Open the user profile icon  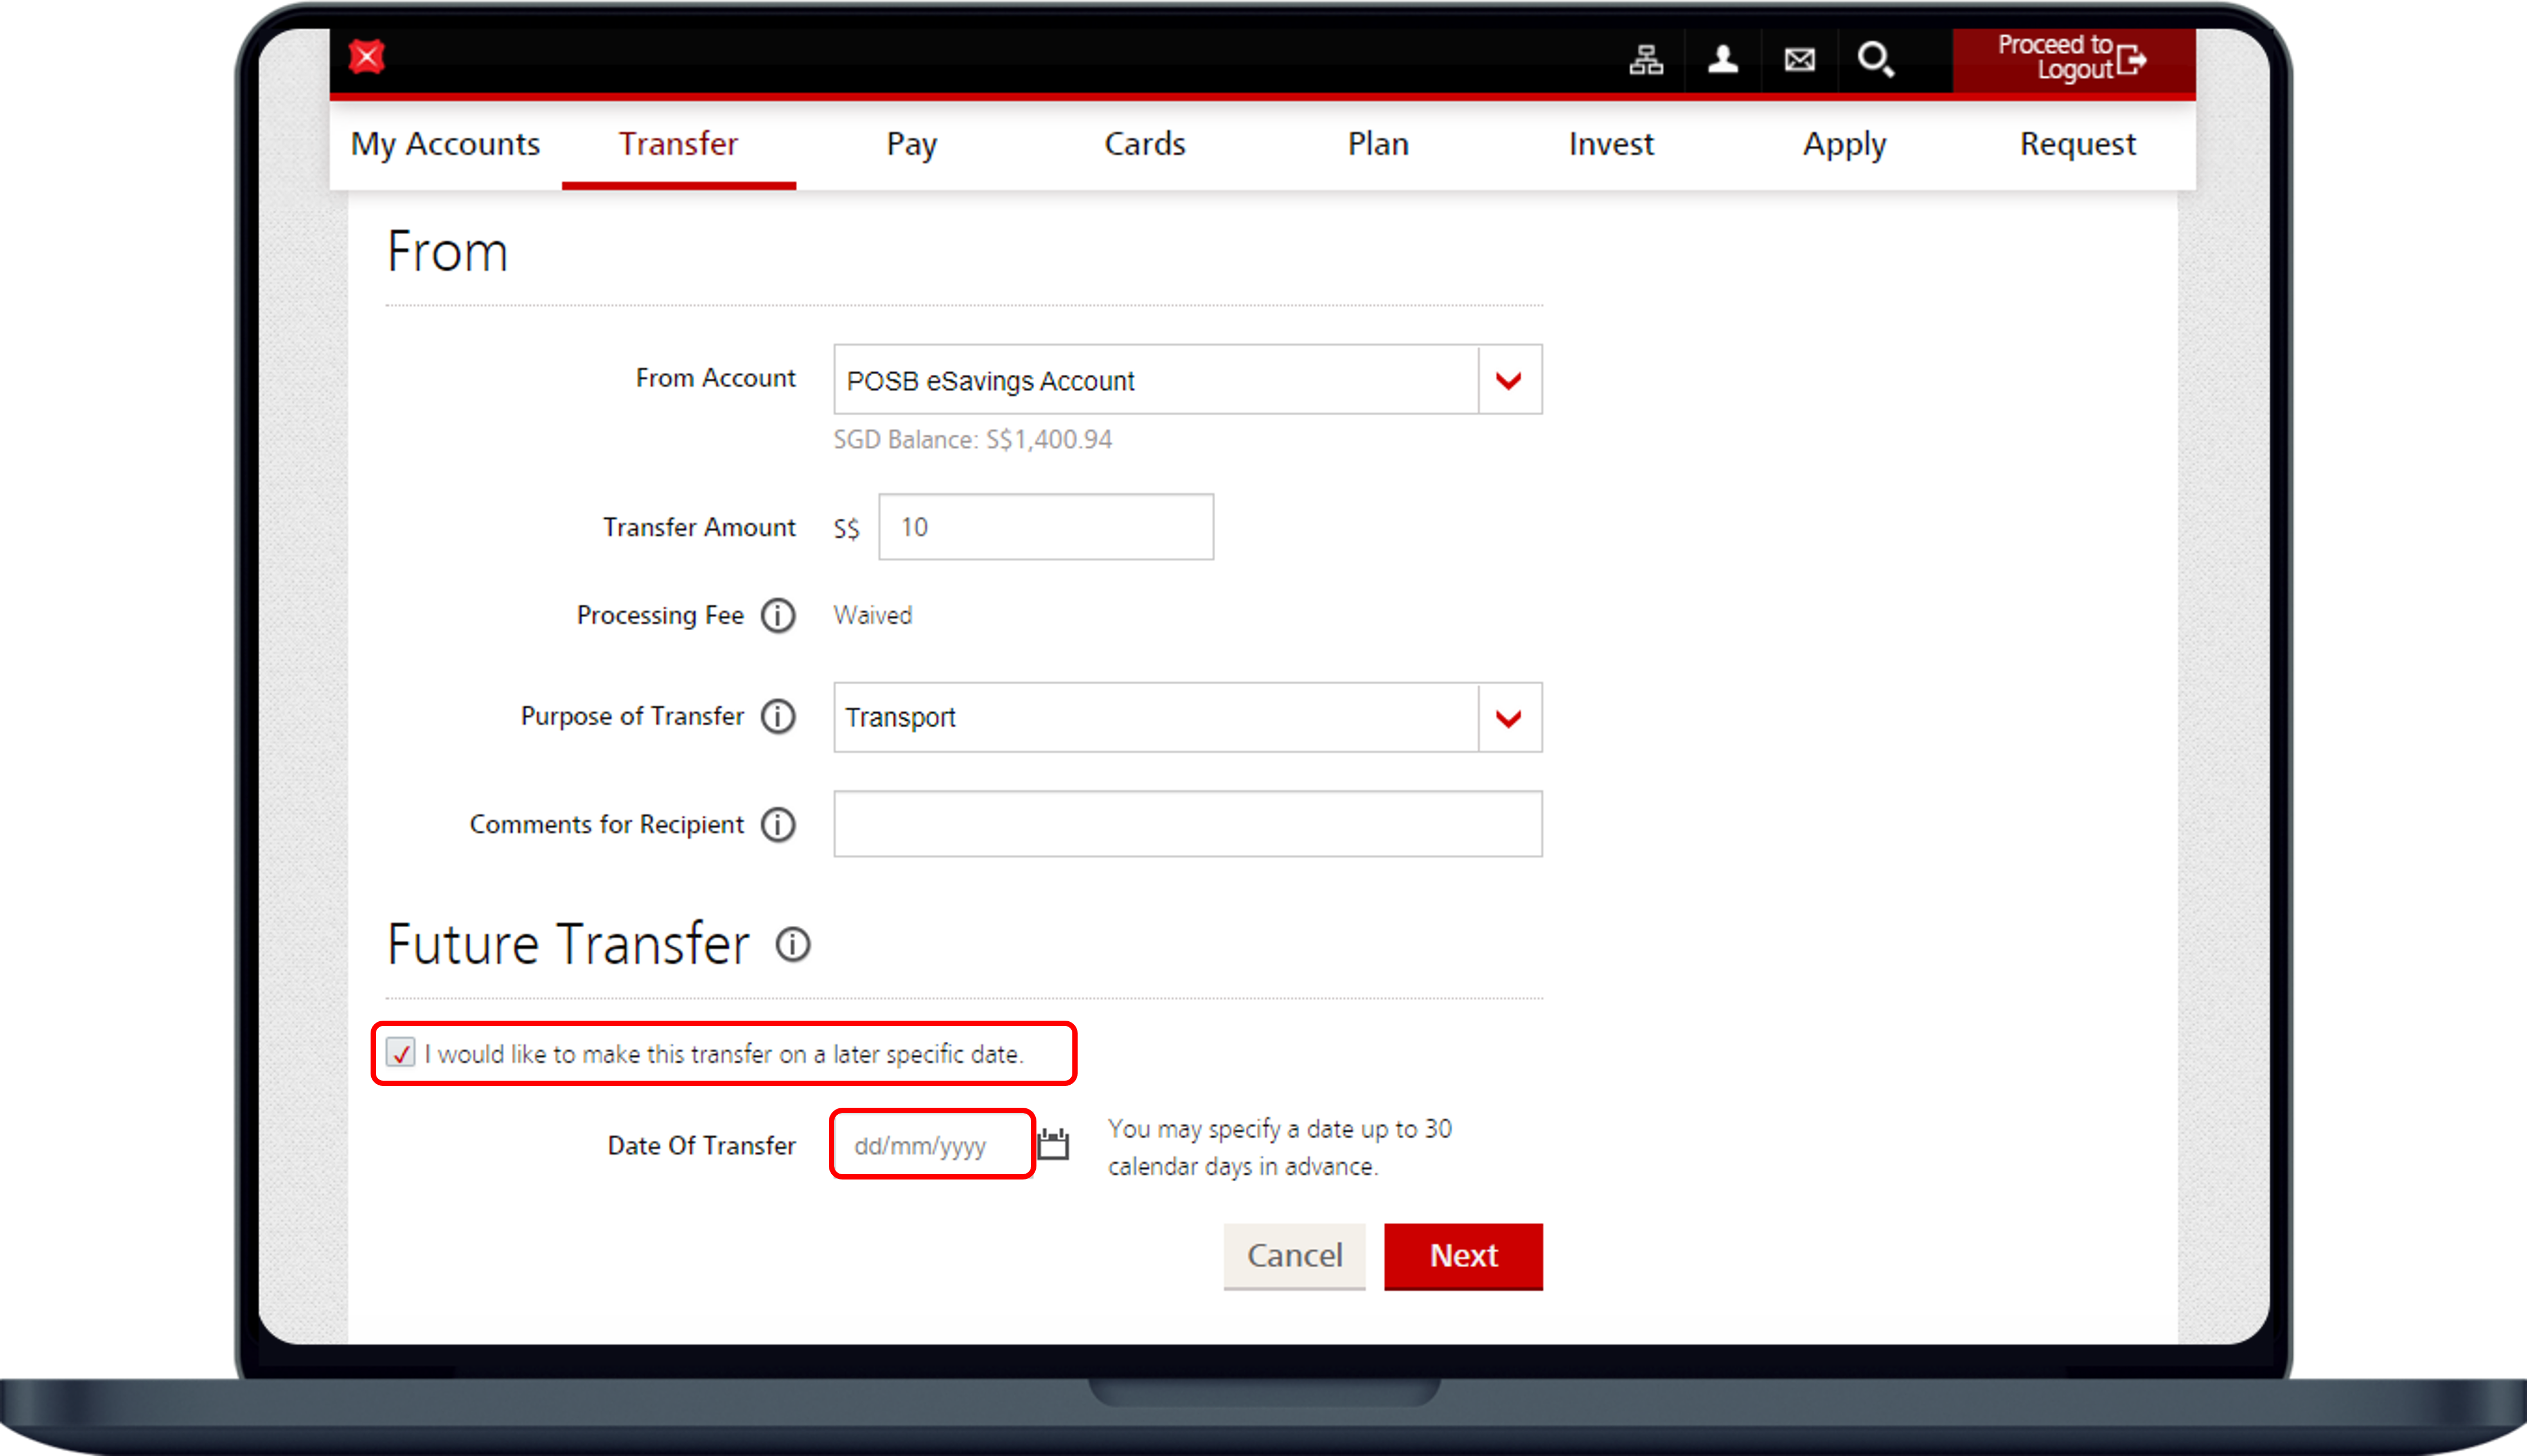coord(1722,60)
